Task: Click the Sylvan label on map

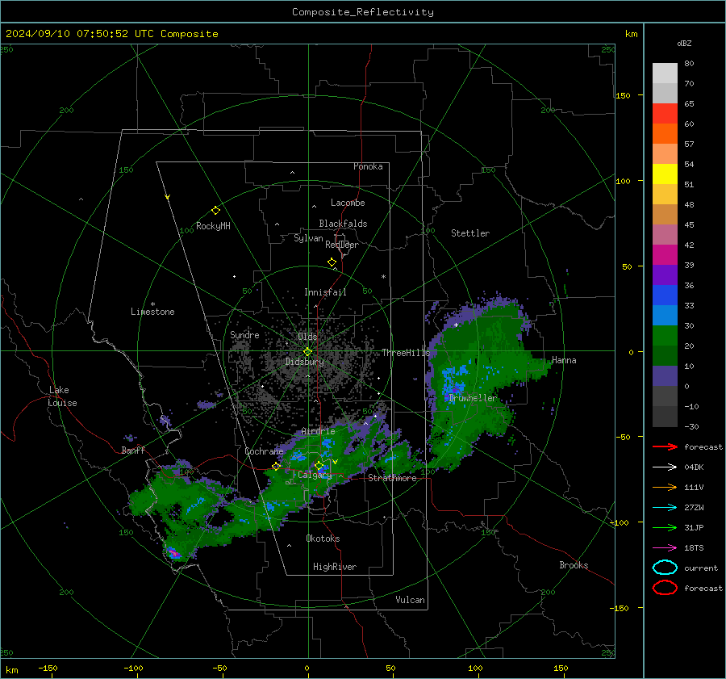Action: point(308,238)
